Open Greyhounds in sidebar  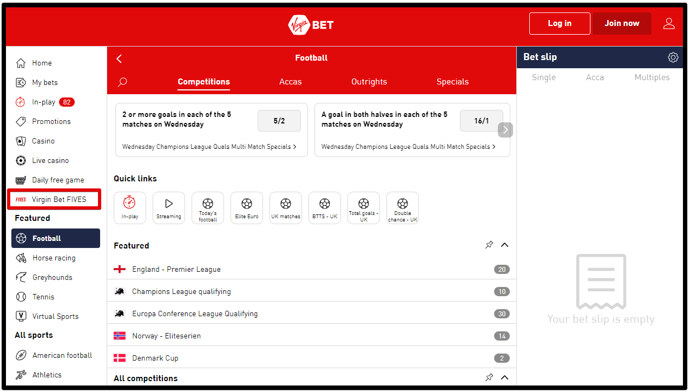pos(55,278)
